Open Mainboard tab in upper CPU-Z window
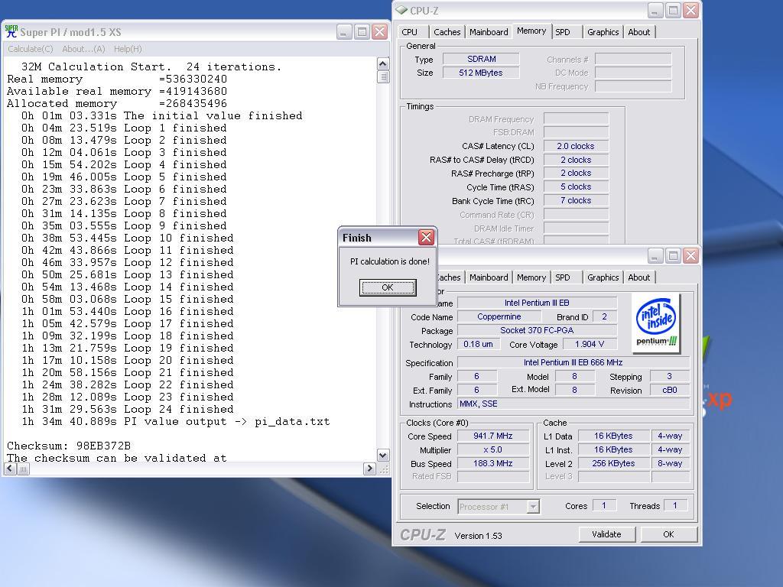 [489, 32]
